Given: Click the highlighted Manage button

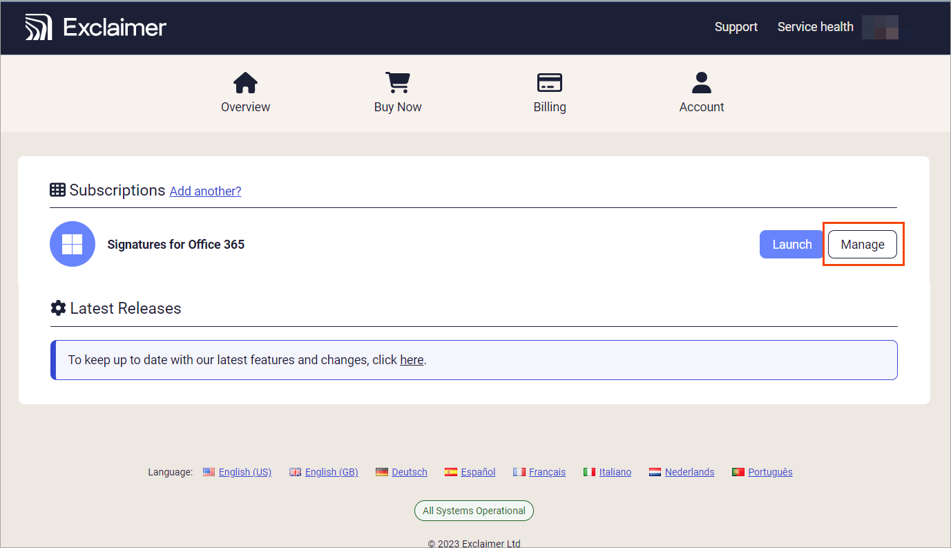Looking at the screenshot, I should (862, 244).
